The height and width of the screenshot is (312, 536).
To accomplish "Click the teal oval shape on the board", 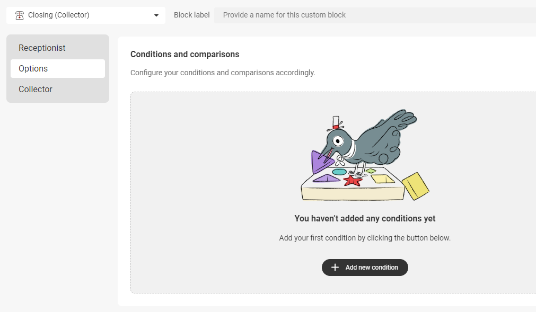I will click(x=339, y=172).
